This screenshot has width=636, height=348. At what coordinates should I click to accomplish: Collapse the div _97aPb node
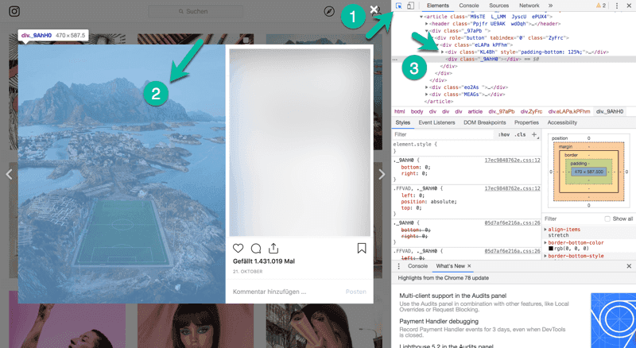pos(427,31)
